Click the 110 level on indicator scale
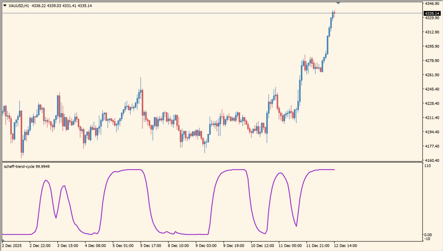This screenshot has height=251, width=443. tap(427, 166)
